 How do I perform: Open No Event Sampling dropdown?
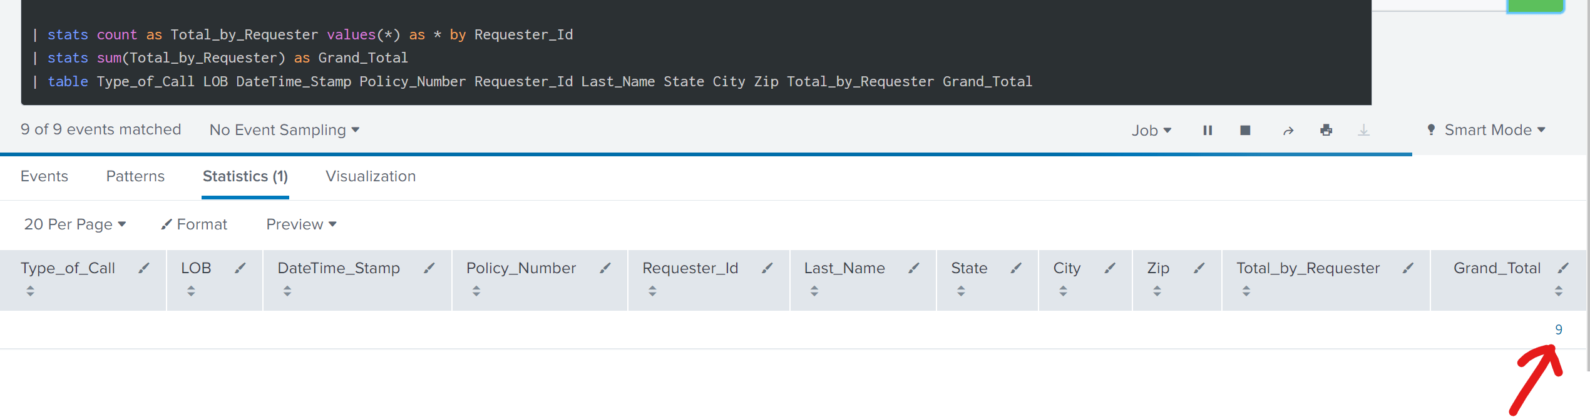[284, 130]
